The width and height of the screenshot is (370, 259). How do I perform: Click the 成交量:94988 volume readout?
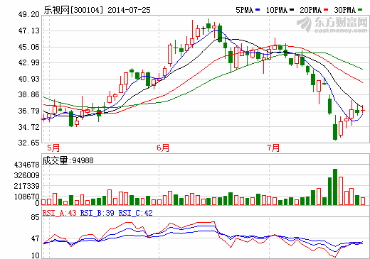[68, 160]
